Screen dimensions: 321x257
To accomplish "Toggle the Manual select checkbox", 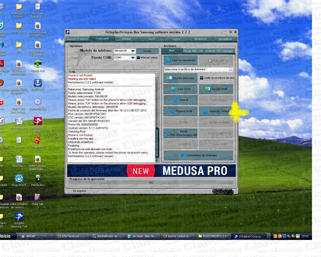I will 138,58.
